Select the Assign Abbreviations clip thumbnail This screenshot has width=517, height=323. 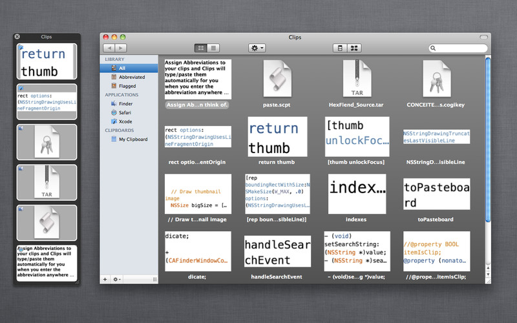(x=198, y=79)
